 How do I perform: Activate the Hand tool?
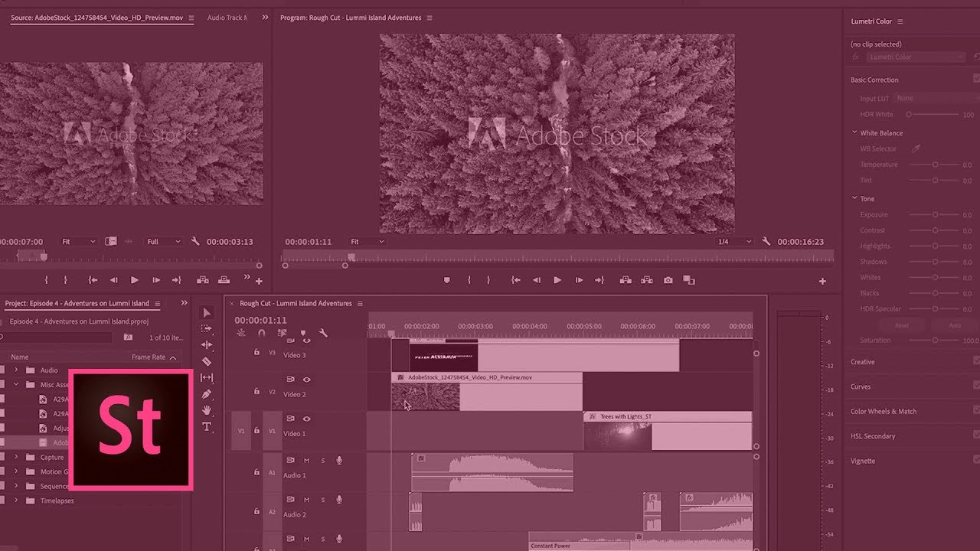click(x=207, y=410)
